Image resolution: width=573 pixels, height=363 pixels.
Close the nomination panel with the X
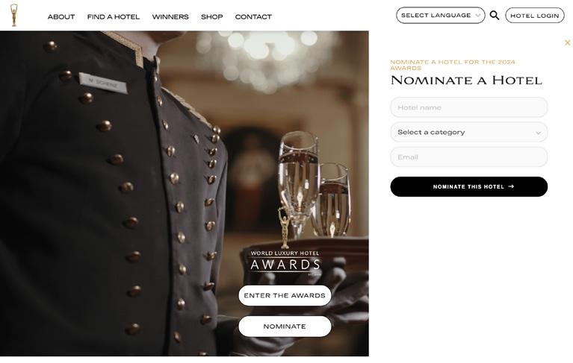pyautogui.click(x=567, y=42)
